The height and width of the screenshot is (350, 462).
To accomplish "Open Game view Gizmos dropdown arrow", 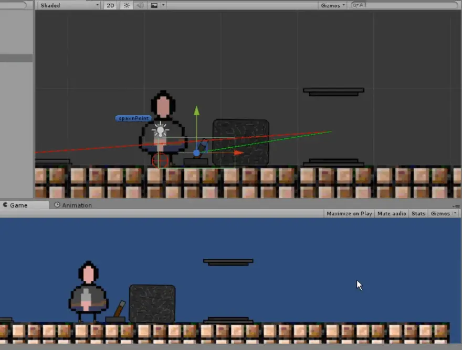I will (455, 213).
